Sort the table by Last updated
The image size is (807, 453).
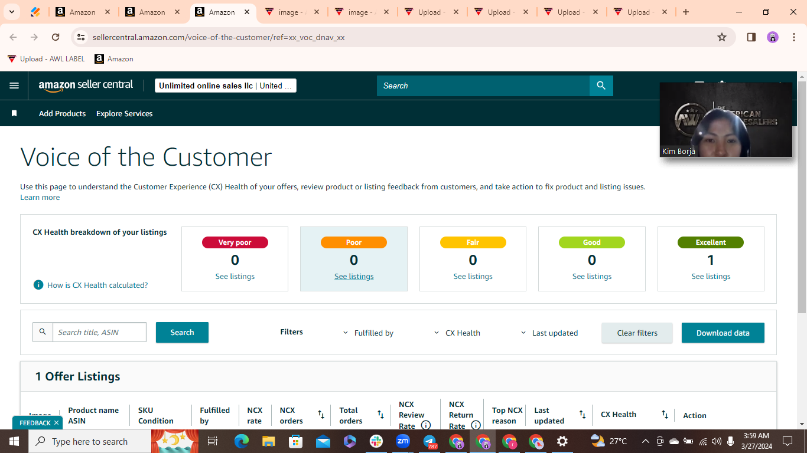[x=583, y=415]
